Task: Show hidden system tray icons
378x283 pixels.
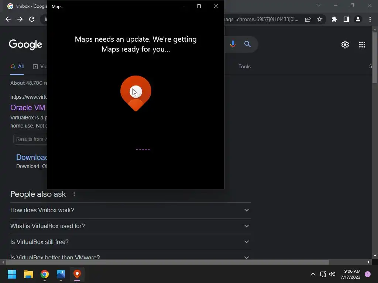Action: click(x=313, y=274)
